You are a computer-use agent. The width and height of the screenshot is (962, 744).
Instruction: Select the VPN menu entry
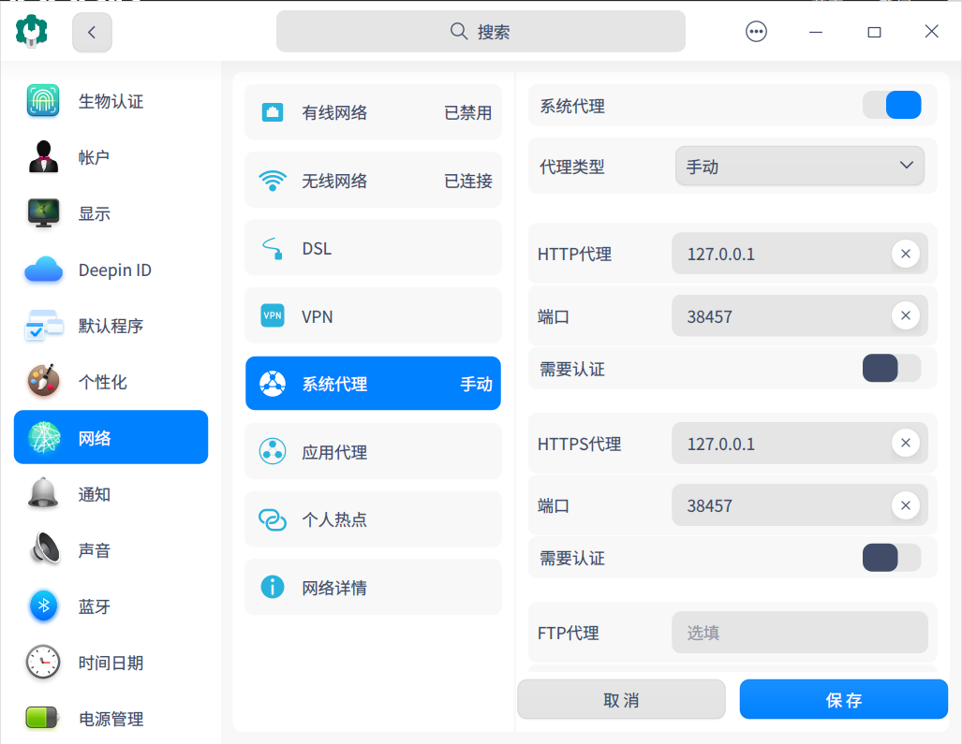pos(373,315)
